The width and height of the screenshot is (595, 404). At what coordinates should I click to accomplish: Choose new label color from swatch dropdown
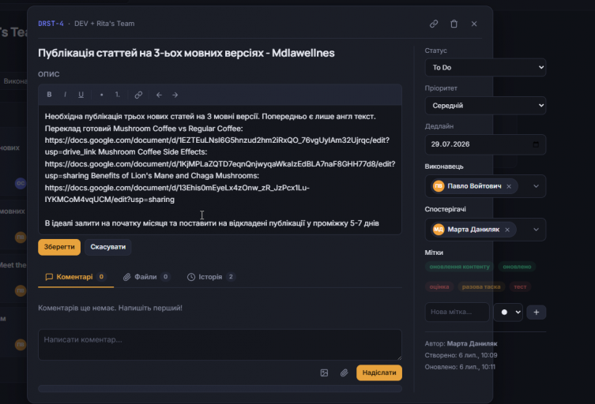(508, 312)
